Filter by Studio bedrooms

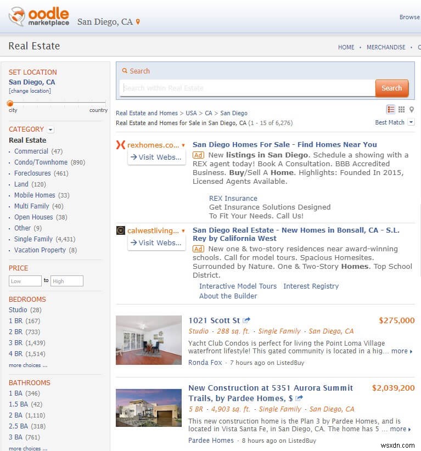point(18,310)
